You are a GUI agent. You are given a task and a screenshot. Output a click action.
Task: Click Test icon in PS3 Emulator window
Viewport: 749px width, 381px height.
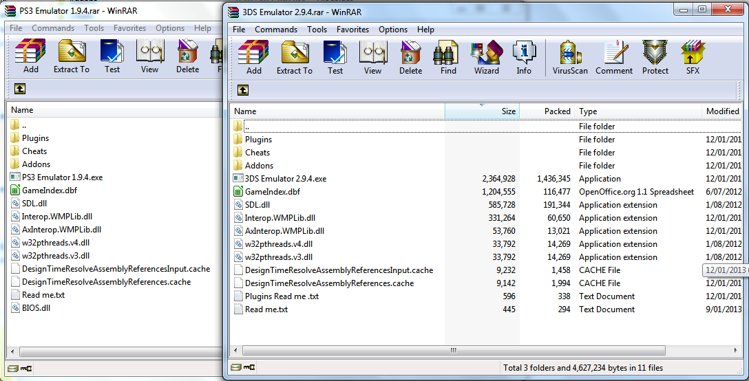112,56
